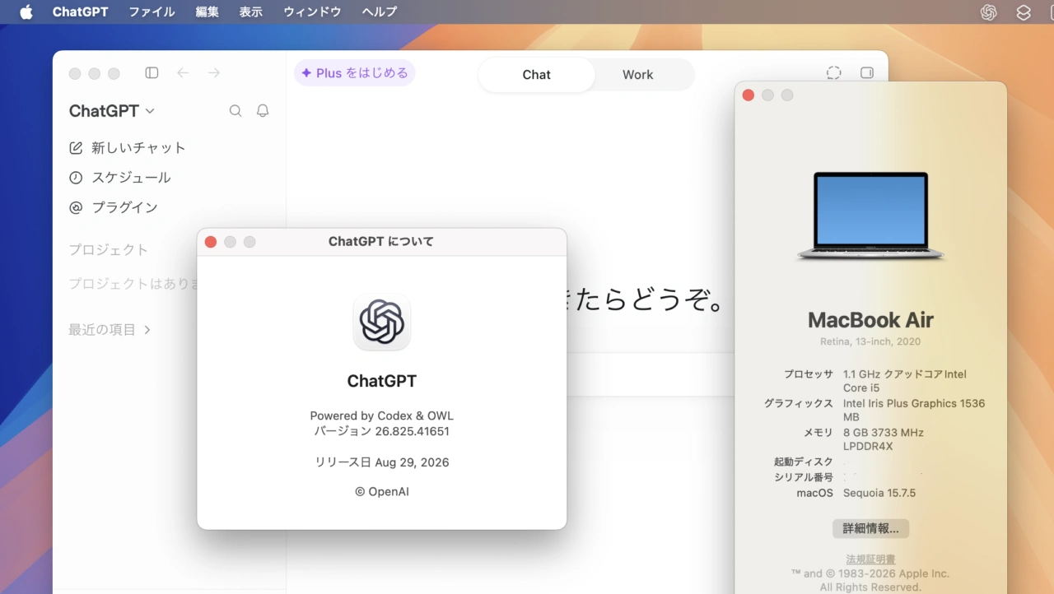Close the MacBook Air About window
Screen dimensions: 1054x594
pyautogui.click(x=749, y=95)
